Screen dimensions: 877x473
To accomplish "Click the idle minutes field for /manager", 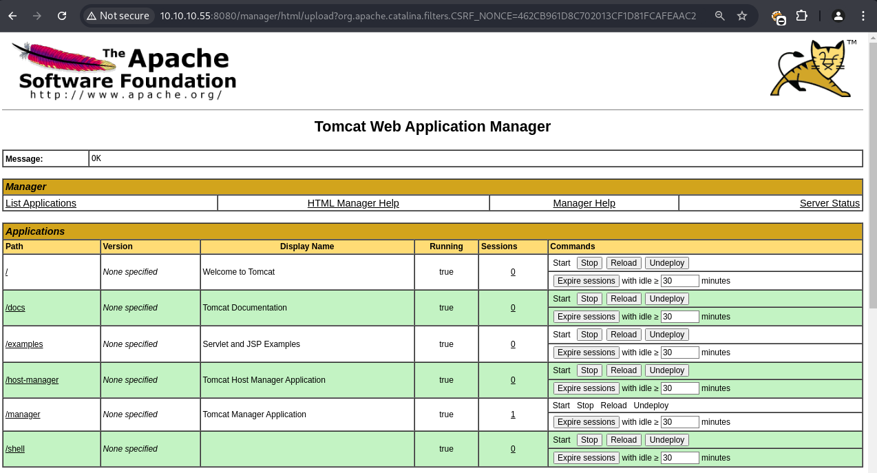I will (x=679, y=422).
